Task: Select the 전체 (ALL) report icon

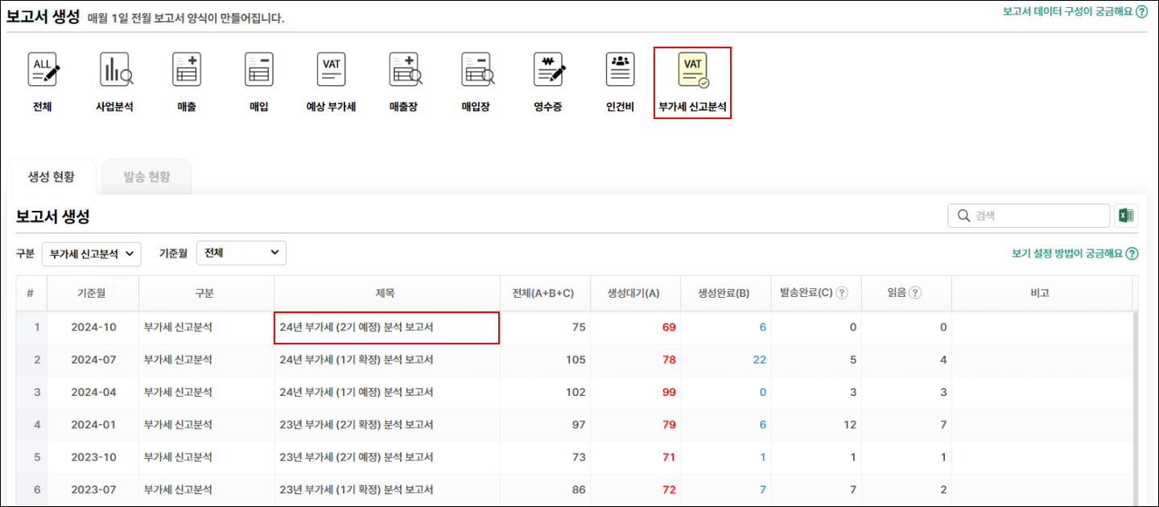Action: (x=43, y=71)
